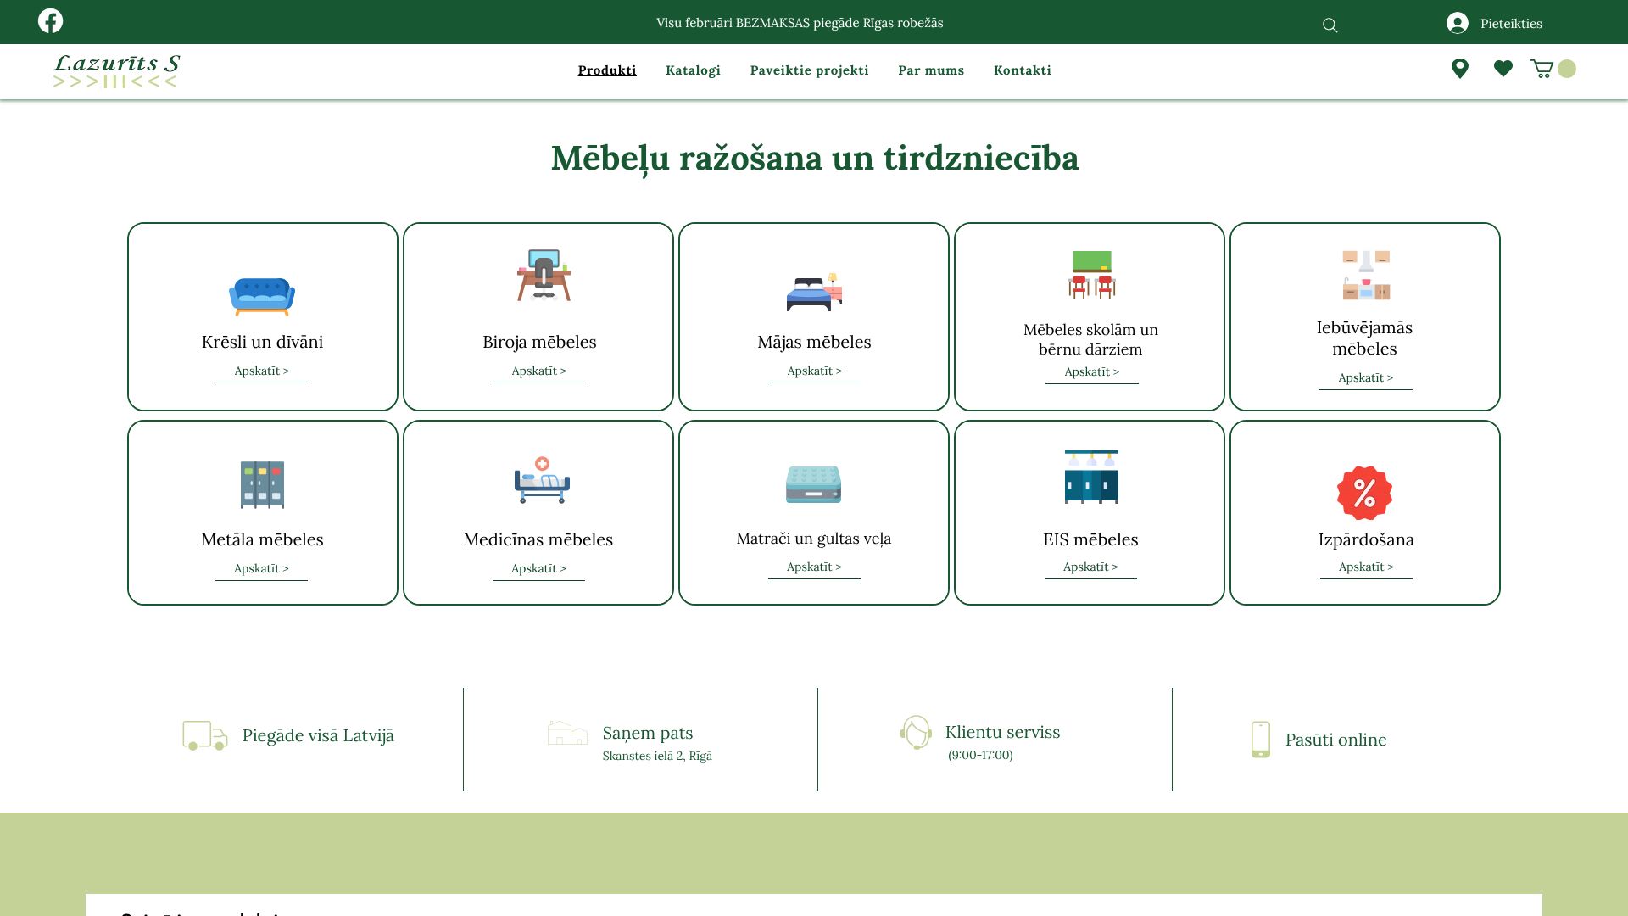Open the account profile icon

[x=1457, y=23]
